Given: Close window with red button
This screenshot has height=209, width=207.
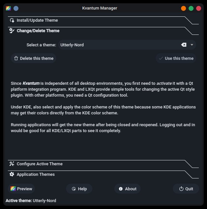Looking at the screenshot, I should [x=198, y=9].
